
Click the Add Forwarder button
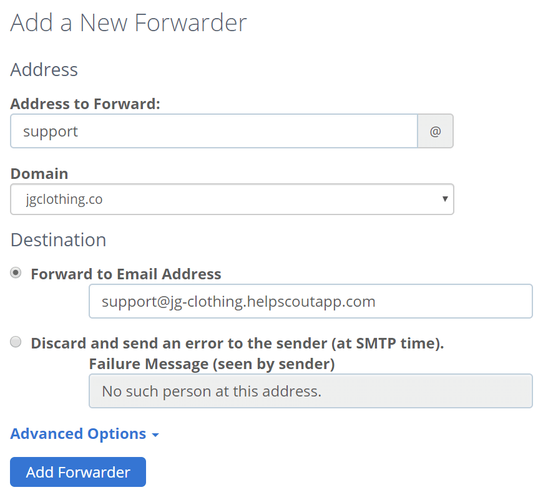[78, 472]
